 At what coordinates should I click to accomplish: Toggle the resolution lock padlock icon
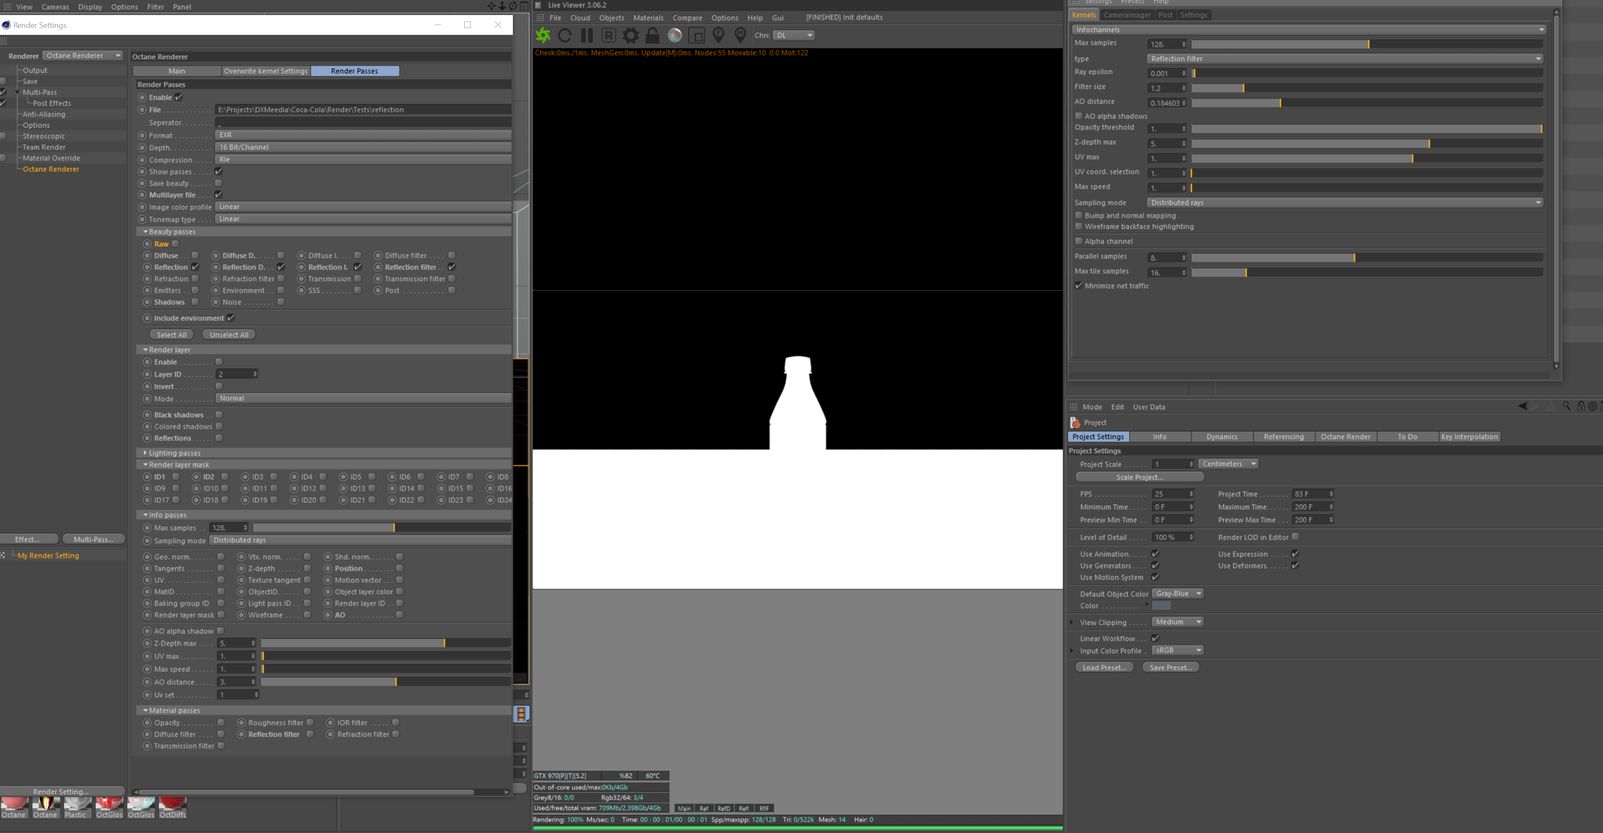click(x=652, y=36)
